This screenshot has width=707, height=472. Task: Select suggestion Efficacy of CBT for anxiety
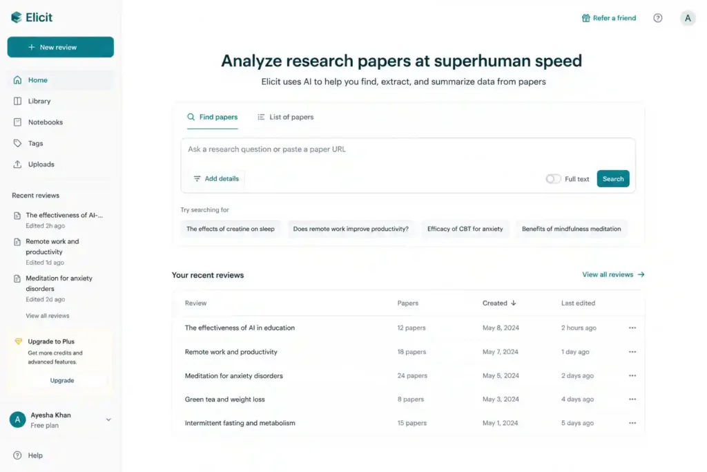pyautogui.click(x=465, y=229)
